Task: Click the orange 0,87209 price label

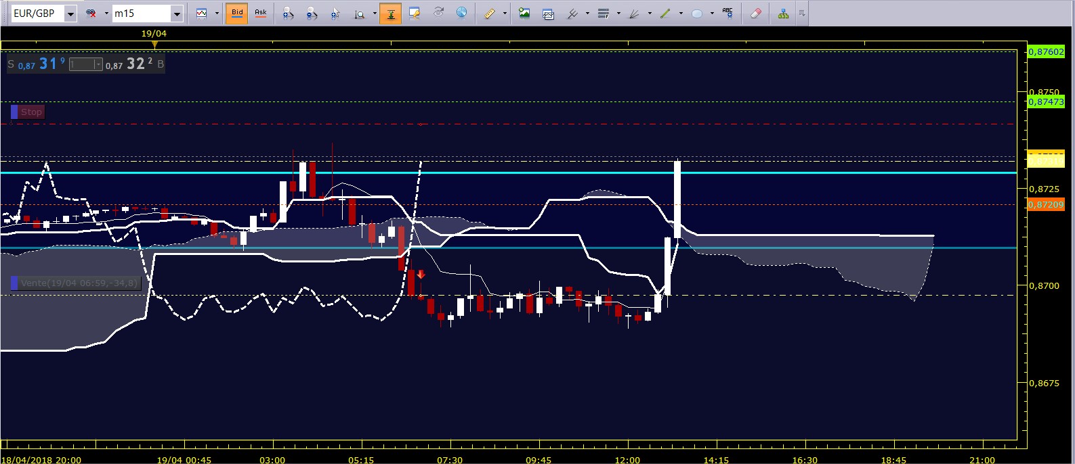Action: point(1046,204)
